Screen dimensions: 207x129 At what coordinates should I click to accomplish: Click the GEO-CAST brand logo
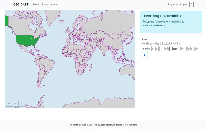click(x=21, y=5)
